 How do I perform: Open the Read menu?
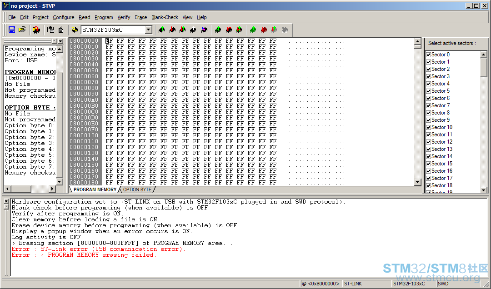pyautogui.click(x=84, y=17)
